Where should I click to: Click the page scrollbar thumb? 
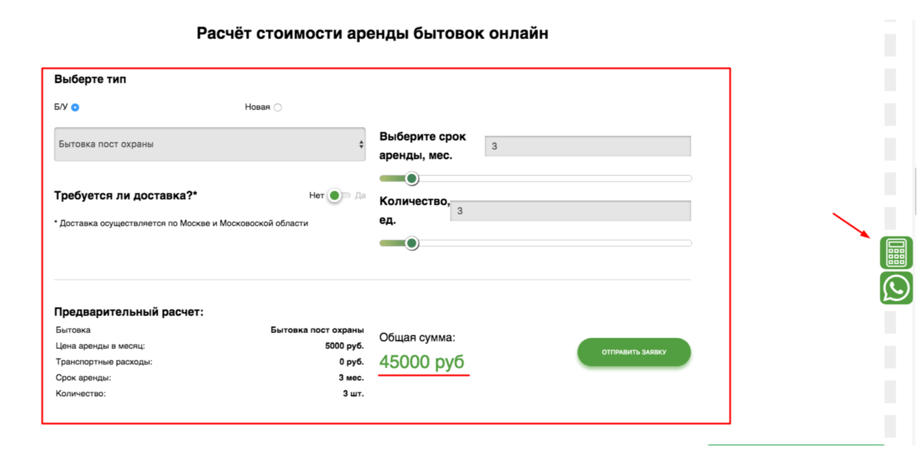point(916,192)
